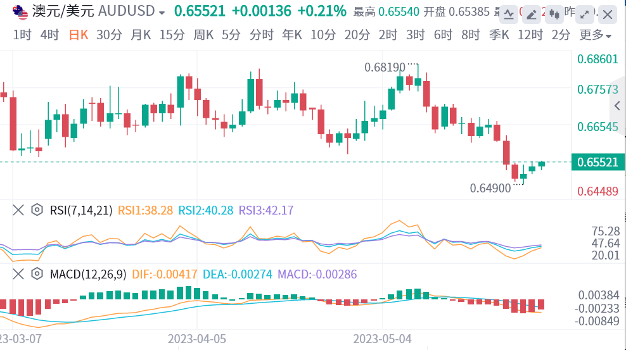
Task: Switch to the 6时 timeframe
Action: pos(443,35)
